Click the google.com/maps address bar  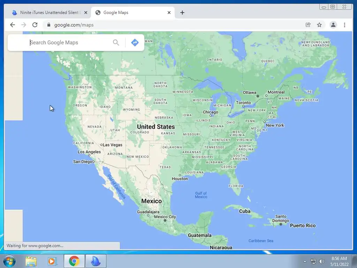(173, 25)
